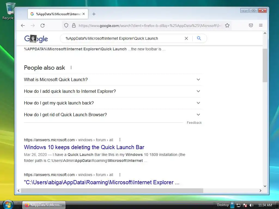This screenshot has width=279, height=209.
Task: Click the horizontal scrollbar's right arrow
Action: (260, 190)
